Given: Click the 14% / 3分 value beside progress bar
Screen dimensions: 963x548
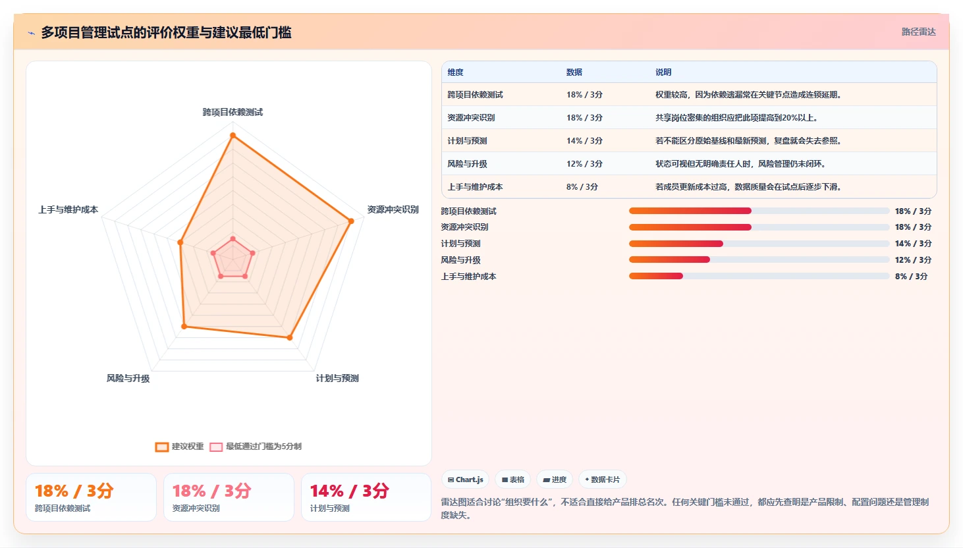Looking at the screenshot, I should click(x=913, y=244).
